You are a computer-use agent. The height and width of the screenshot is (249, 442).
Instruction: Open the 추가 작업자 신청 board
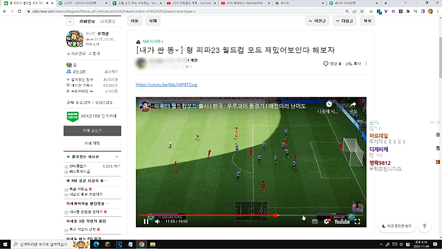82,230
